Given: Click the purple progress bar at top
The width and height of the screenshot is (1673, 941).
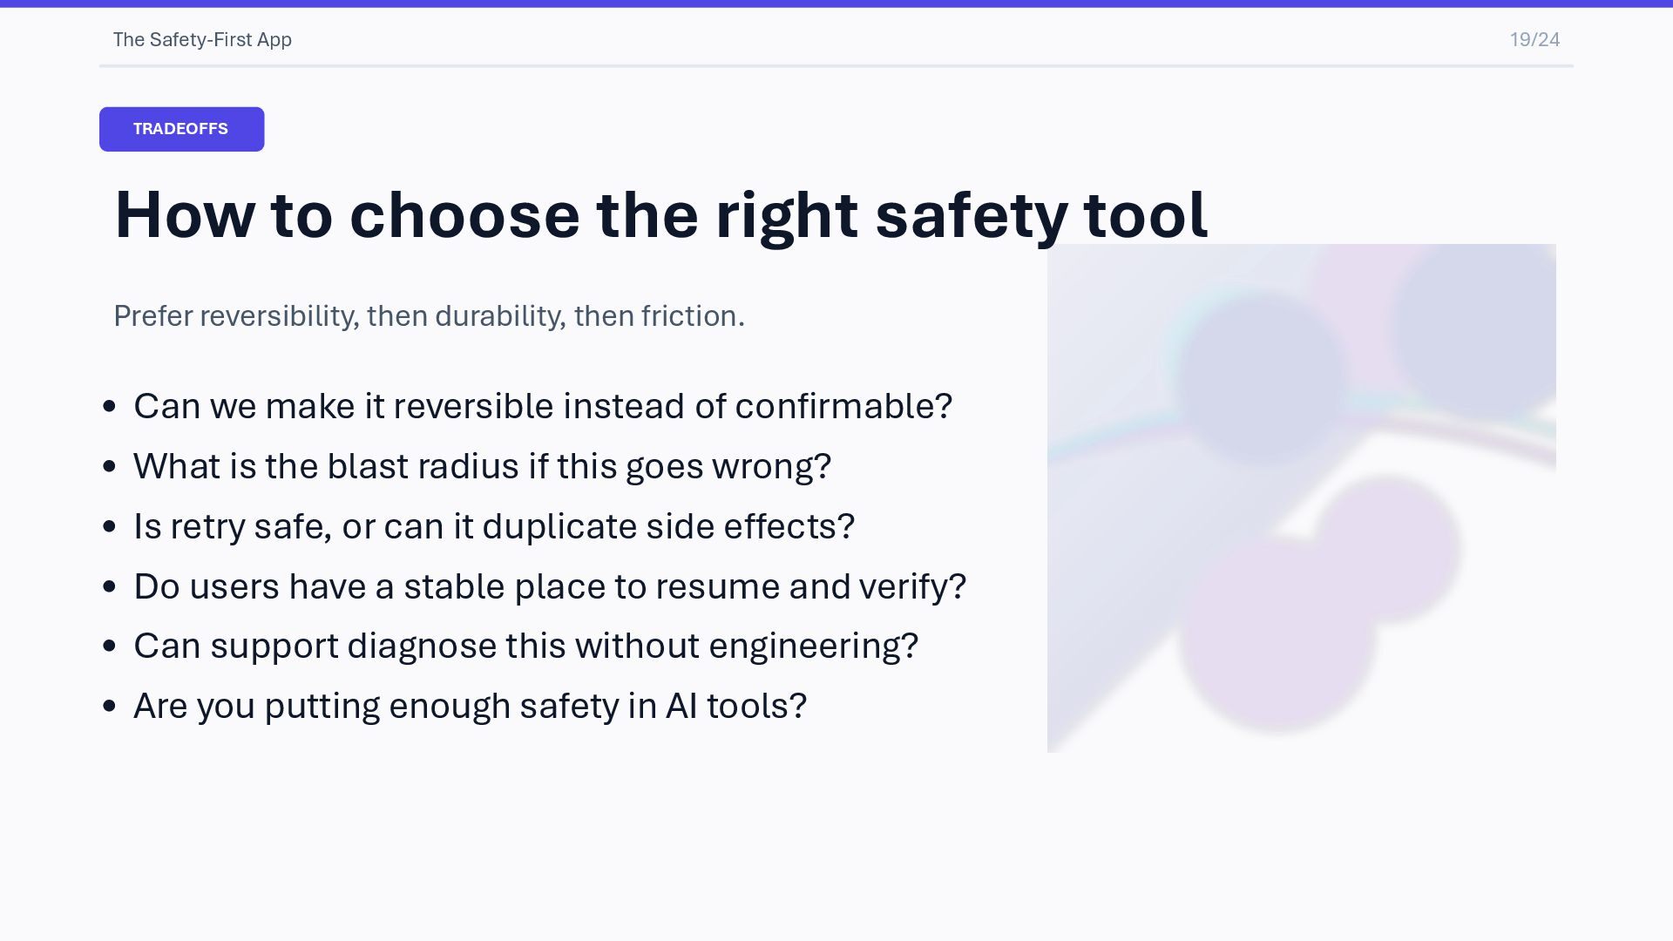Looking at the screenshot, I should [836, 3].
